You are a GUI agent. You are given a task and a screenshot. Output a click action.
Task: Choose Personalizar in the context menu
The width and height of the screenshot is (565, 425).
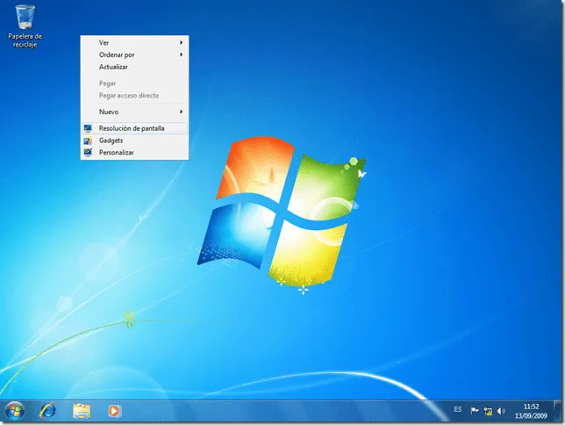[x=134, y=152]
